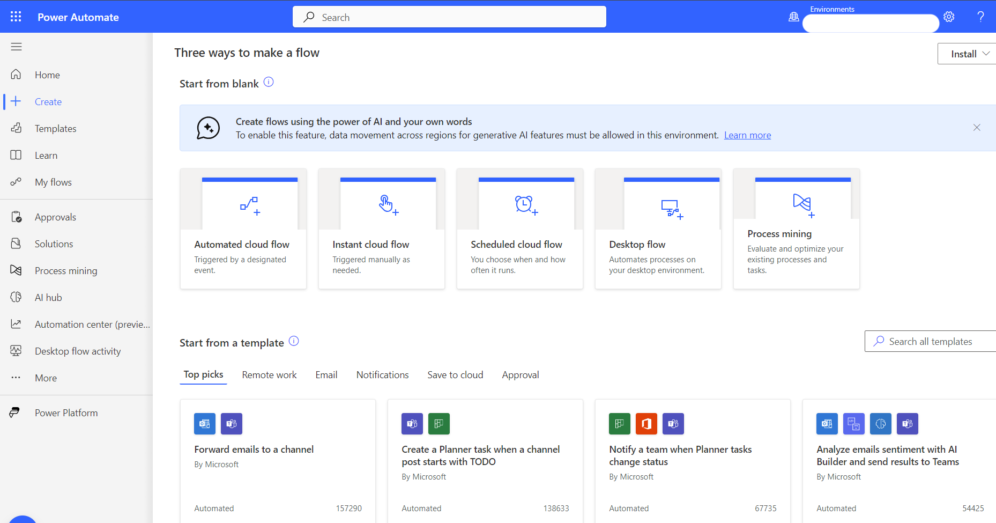
Task: Switch to the Top picks tab
Action: pyautogui.click(x=203, y=374)
